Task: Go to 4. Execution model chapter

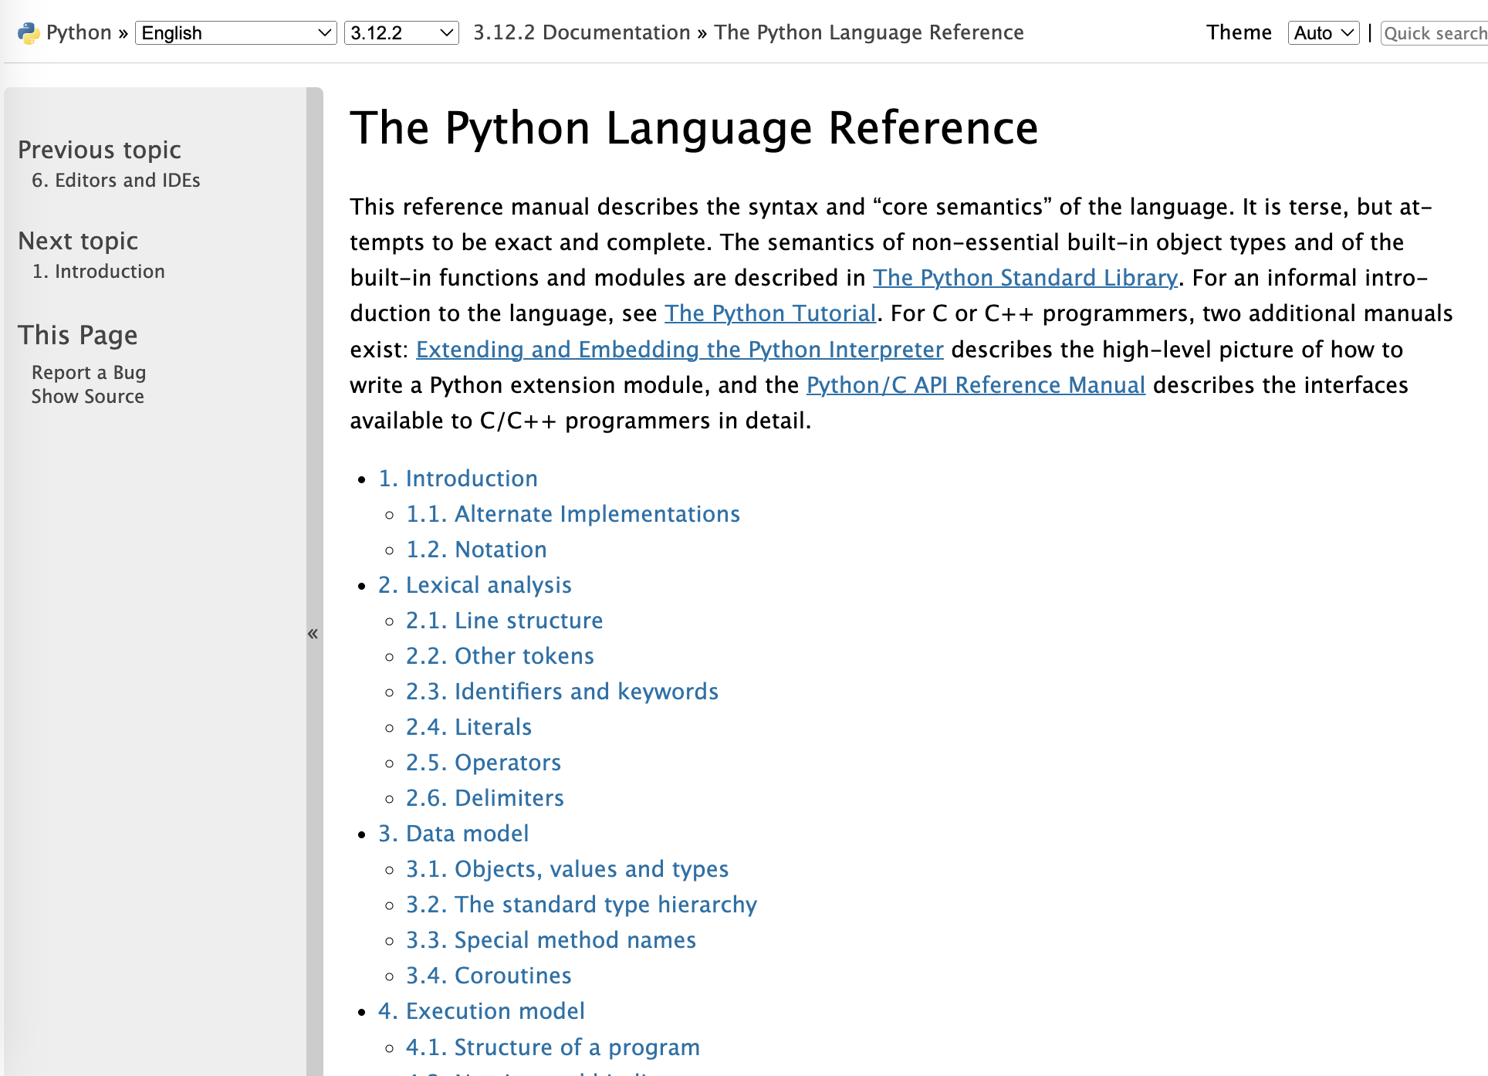Action: point(482,1011)
